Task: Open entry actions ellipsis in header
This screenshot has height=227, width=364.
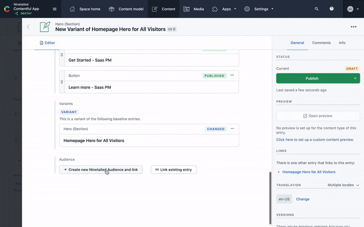Action: tap(354, 27)
